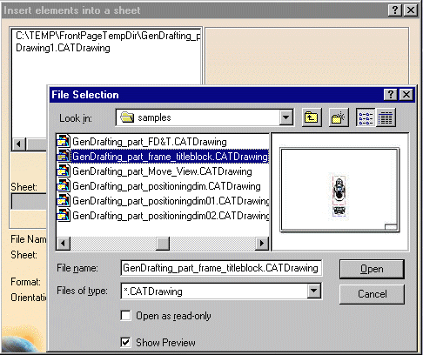Click the drawing preview thumbnail
This screenshot has width=423, height=355.
click(x=339, y=191)
